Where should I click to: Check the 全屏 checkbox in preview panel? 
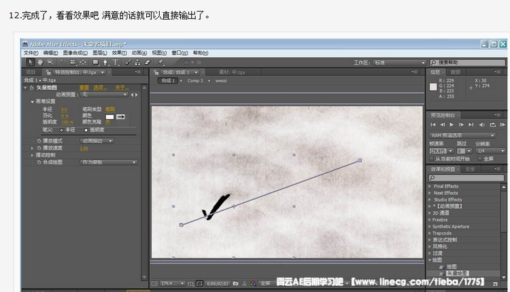[x=480, y=159]
